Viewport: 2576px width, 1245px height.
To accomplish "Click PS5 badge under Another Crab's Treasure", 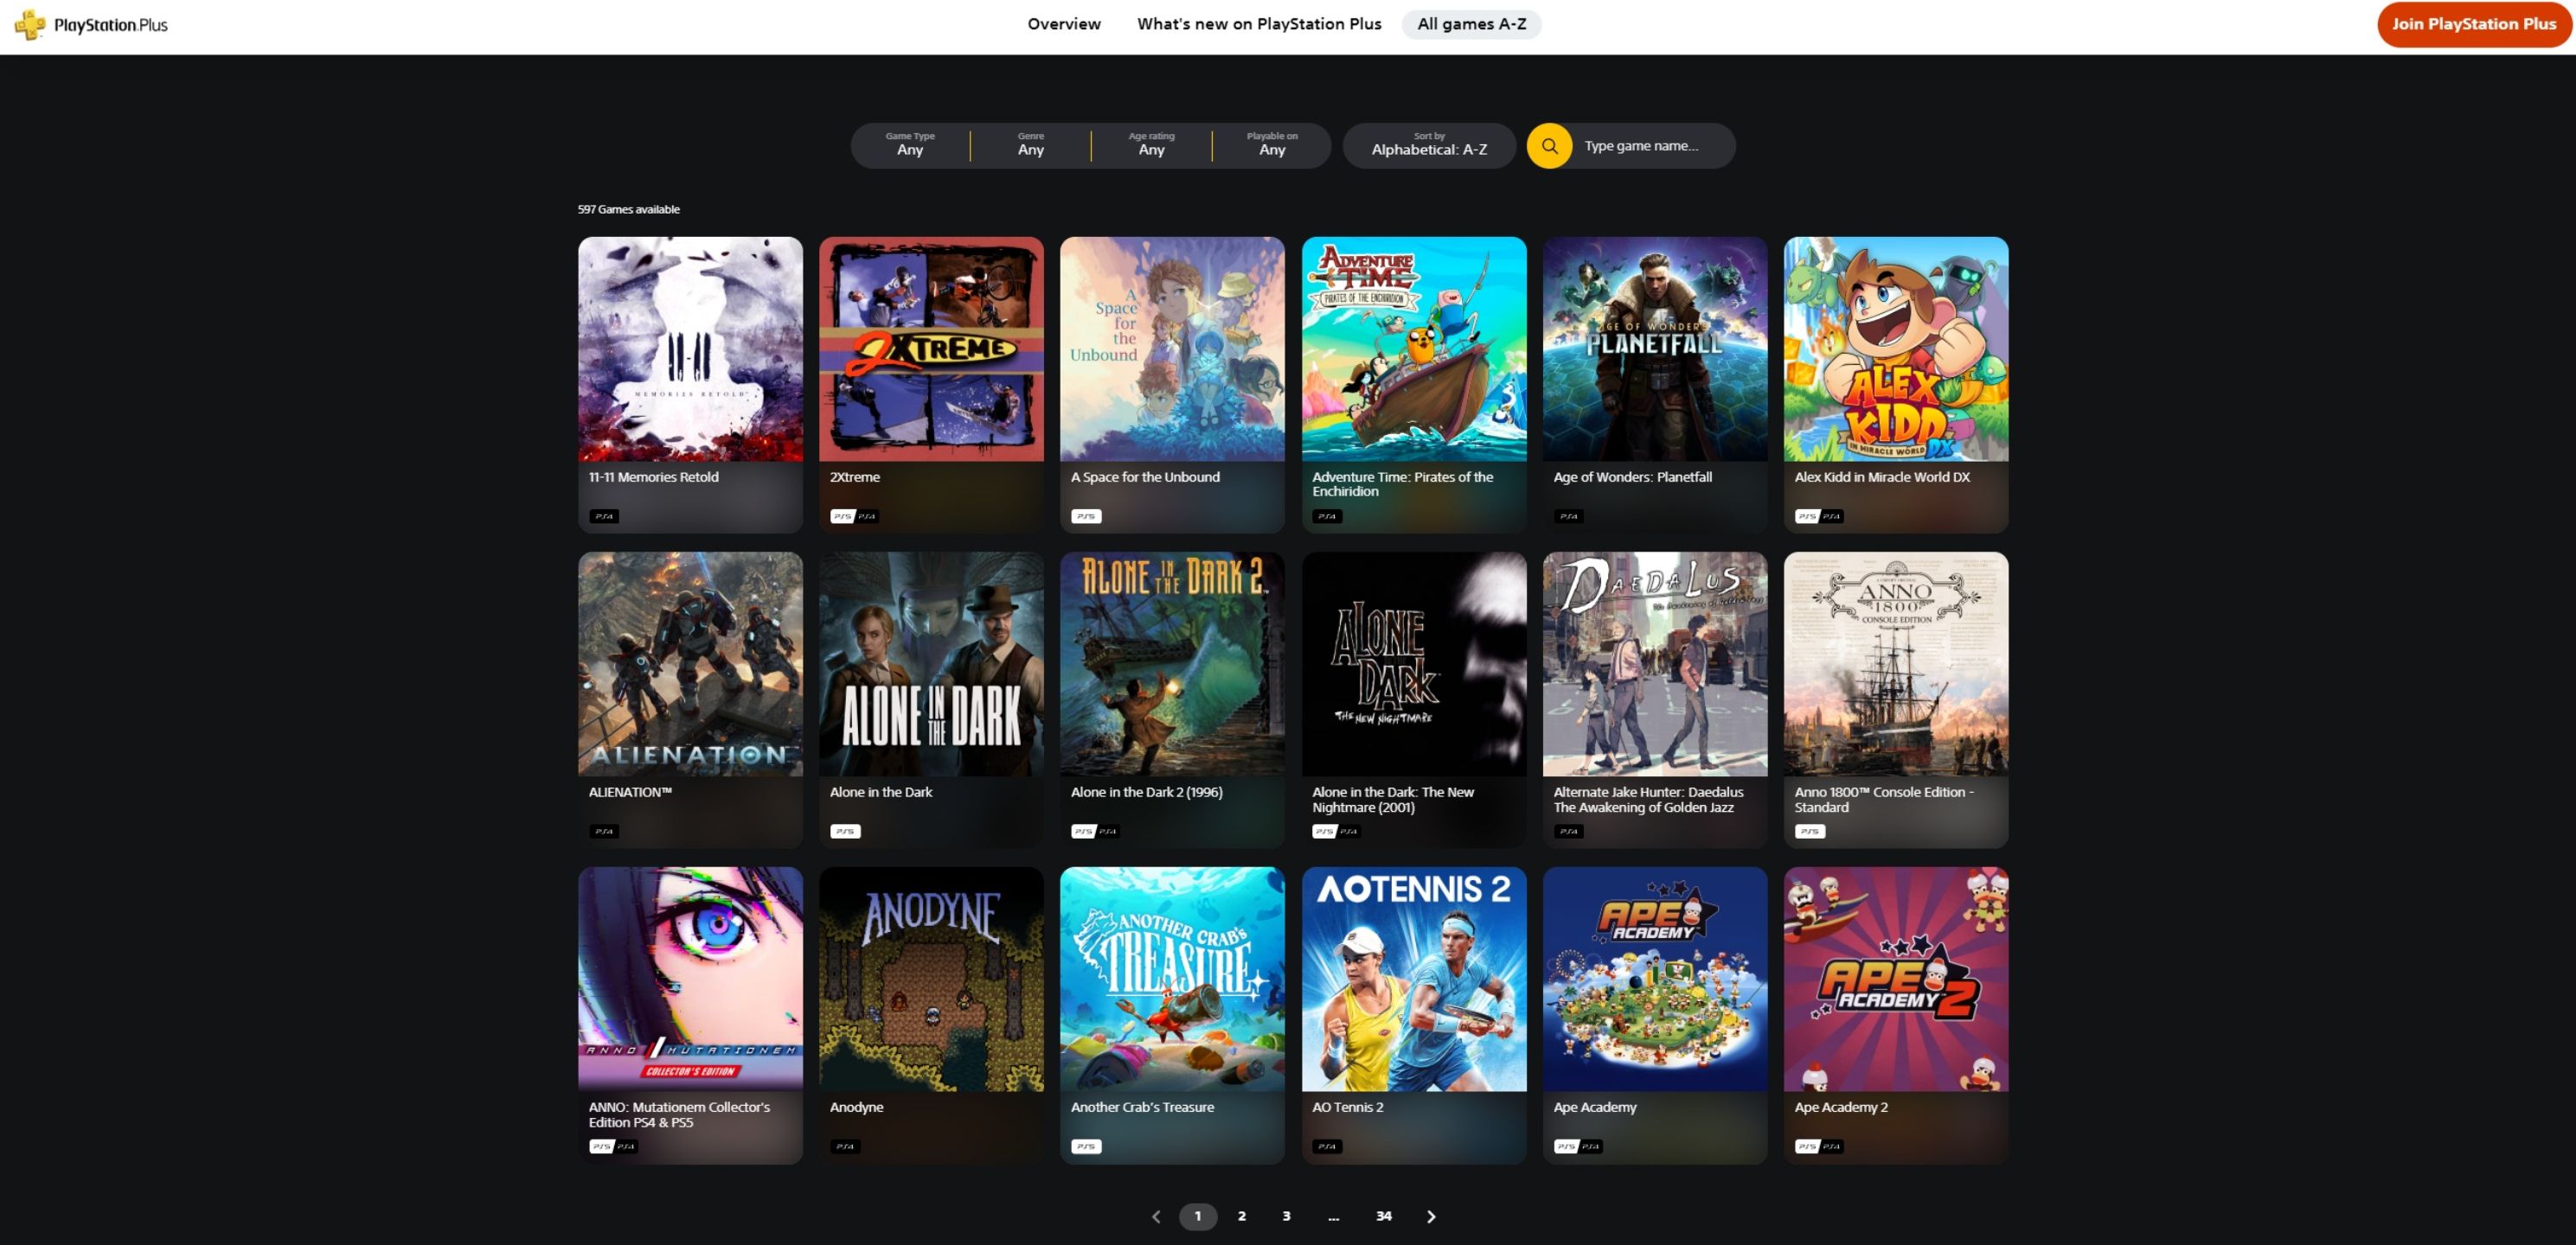I will point(1086,1146).
